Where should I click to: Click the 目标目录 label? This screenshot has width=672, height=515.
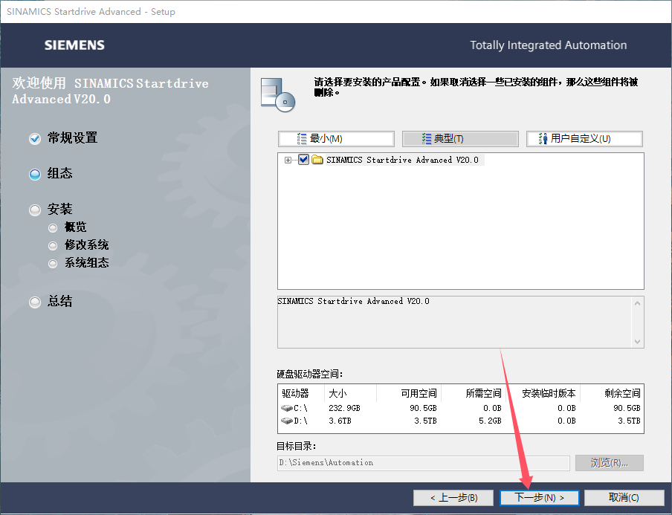pyautogui.click(x=296, y=446)
